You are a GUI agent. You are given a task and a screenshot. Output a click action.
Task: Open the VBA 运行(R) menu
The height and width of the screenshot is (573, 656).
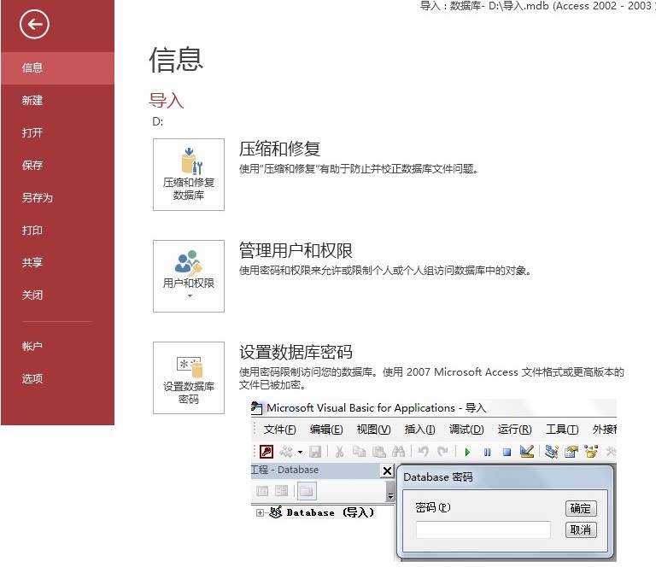[x=514, y=430]
